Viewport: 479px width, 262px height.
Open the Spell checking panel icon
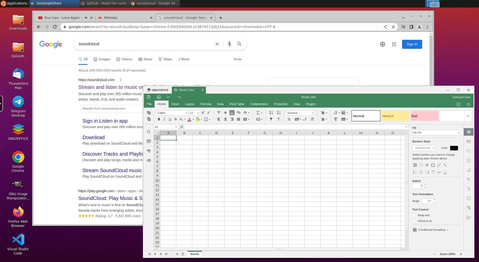click(149, 151)
